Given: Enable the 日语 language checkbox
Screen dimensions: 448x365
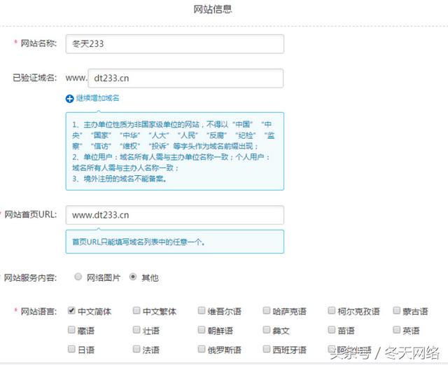Looking at the screenshot, I should click(72, 349).
